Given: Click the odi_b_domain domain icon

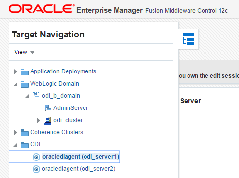Looking at the screenshot, I should click(x=36, y=96).
